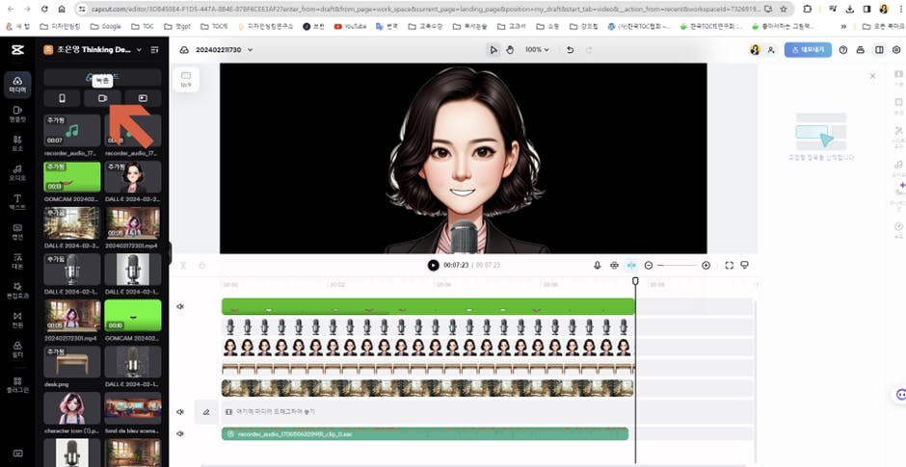
Task: Click the timeline play button
Action: click(434, 266)
